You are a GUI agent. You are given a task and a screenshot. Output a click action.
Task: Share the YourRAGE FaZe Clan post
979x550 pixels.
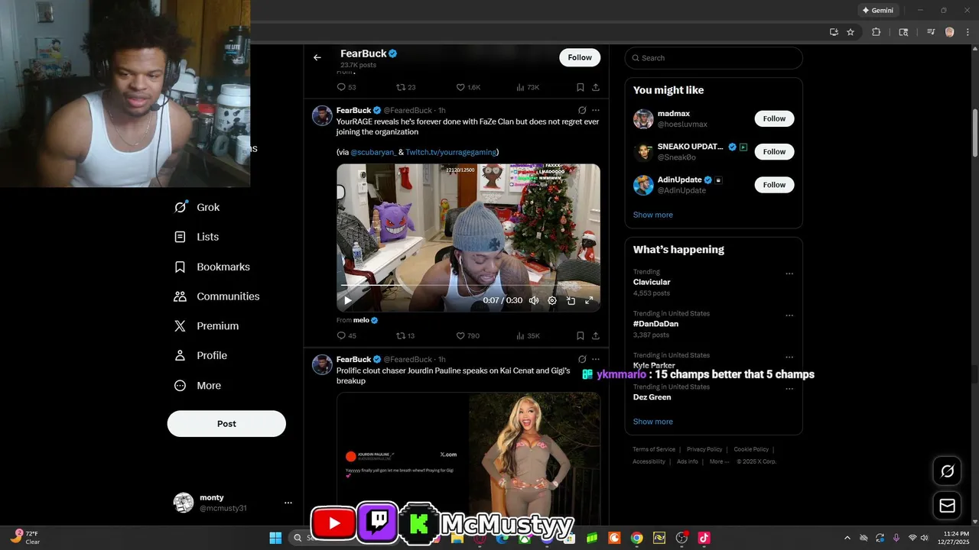[595, 335]
